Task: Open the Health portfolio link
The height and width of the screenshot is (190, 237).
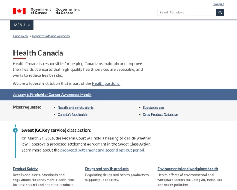Action: (106, 84)
